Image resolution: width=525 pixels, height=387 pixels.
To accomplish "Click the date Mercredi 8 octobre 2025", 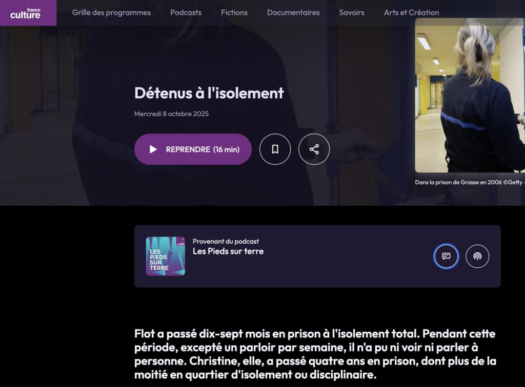I will pyautogui.click(x=171, y=114).
